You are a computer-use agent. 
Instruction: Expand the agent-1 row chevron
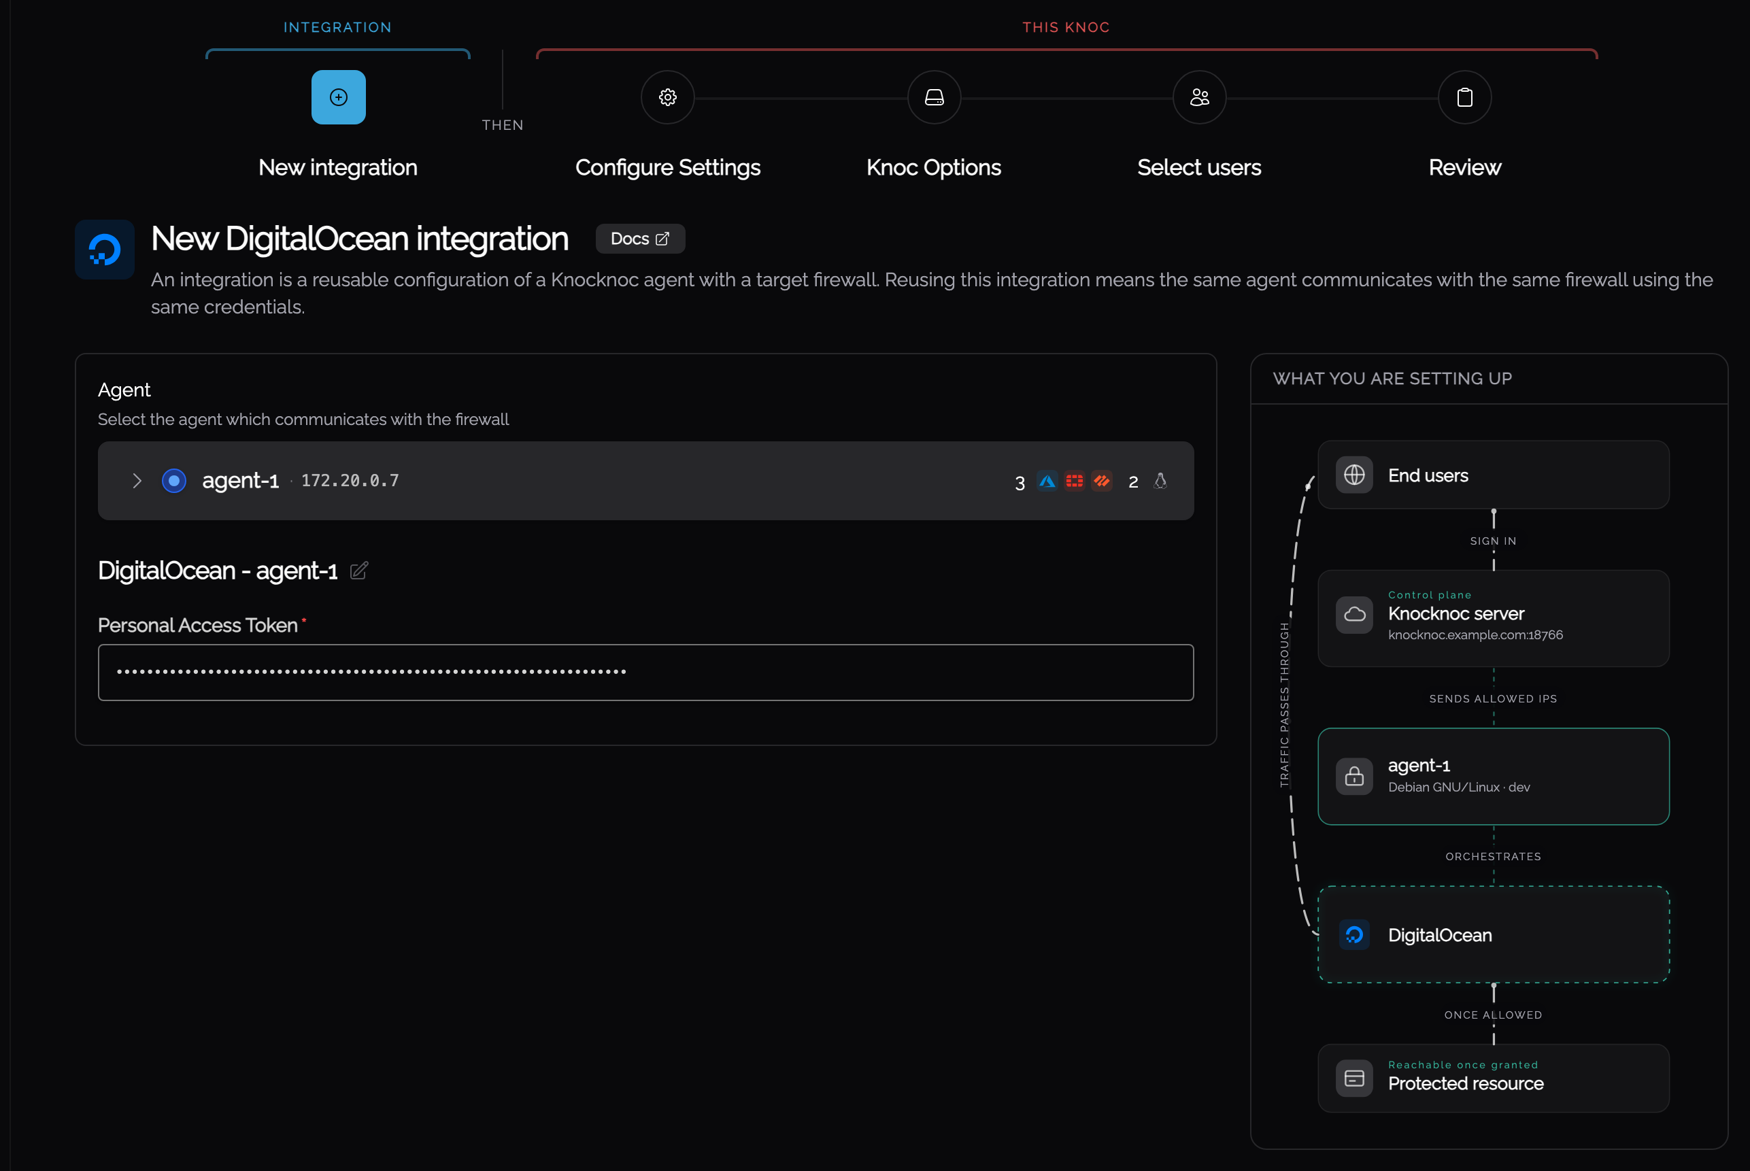coord(137,481)
